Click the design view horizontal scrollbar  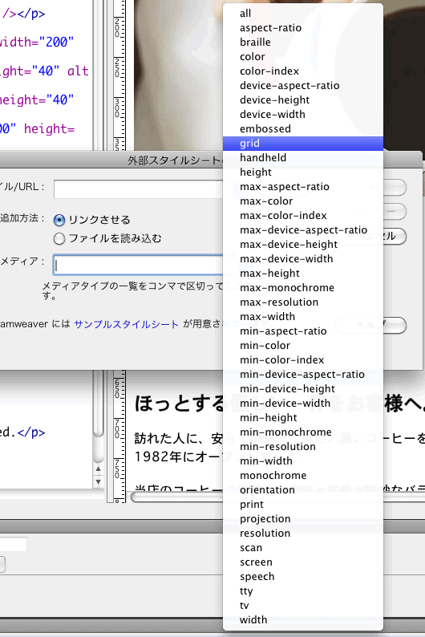pos(177,497)
